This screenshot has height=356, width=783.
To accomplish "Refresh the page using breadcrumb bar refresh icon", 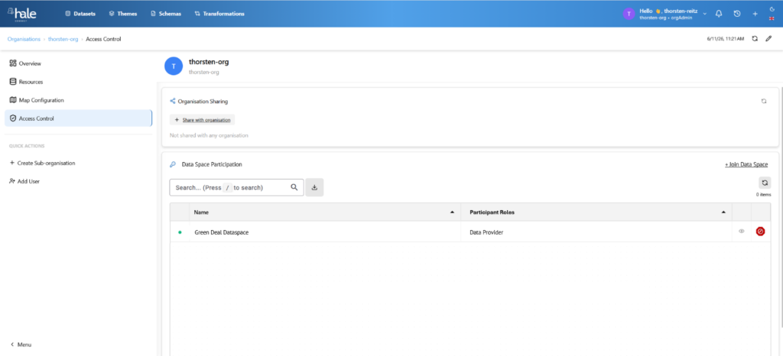I will point(755,38).
